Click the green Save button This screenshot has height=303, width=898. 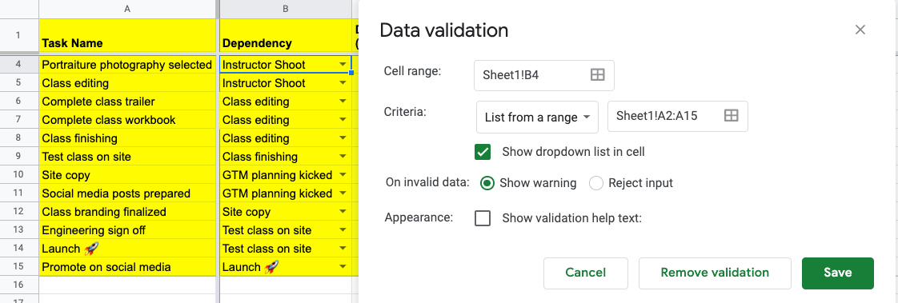point(838,273)
